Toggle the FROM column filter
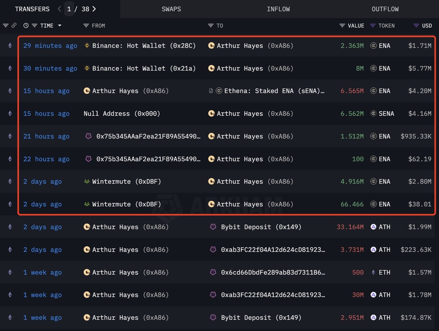 [x=86, y=26]
